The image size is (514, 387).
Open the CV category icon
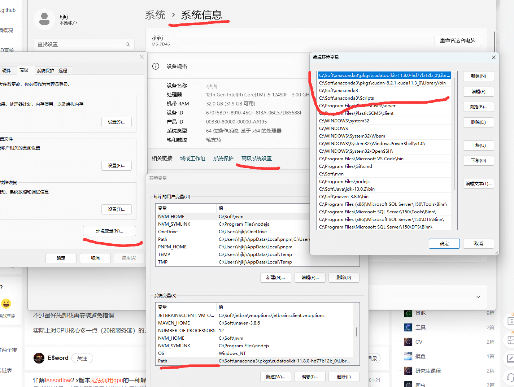pyautogui.click(x=408, y=342)
